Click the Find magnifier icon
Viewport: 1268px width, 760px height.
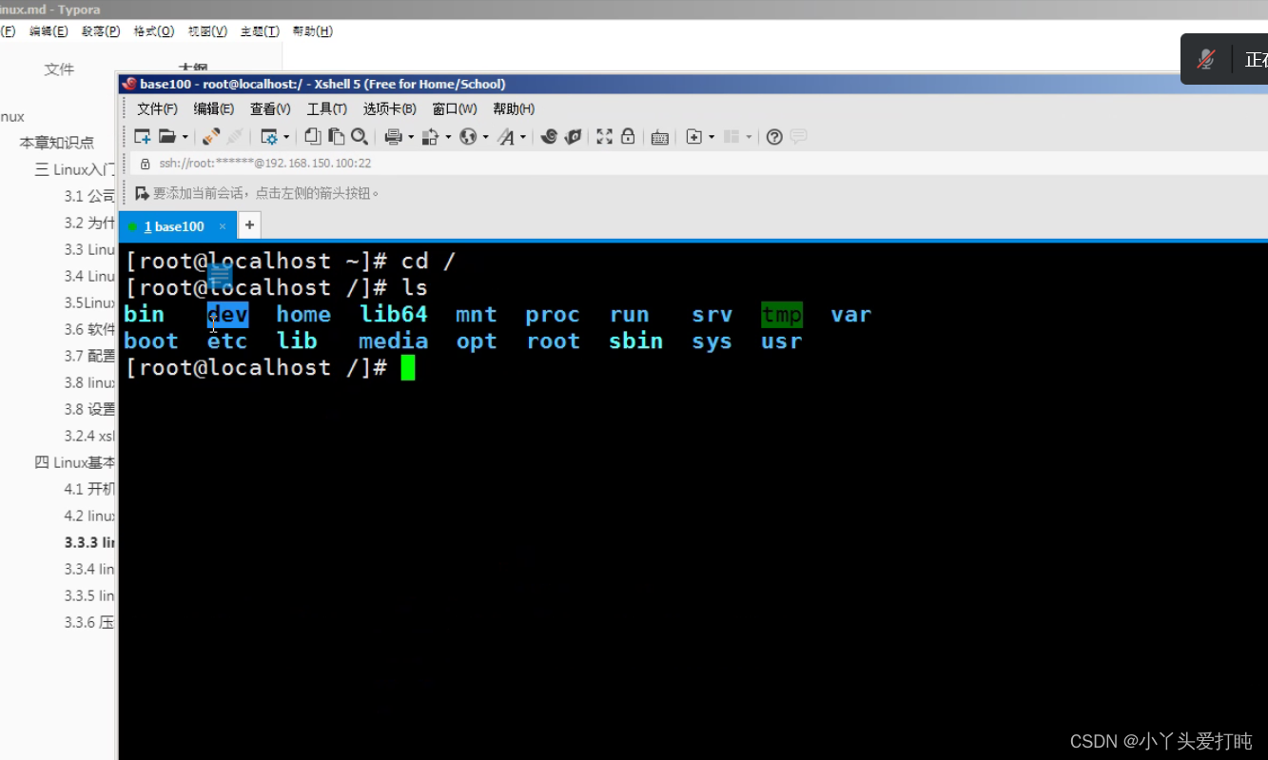point(360,137)
